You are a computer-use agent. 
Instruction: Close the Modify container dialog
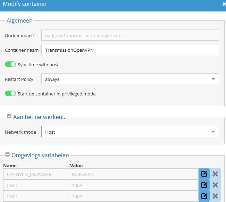click(224, 4)
